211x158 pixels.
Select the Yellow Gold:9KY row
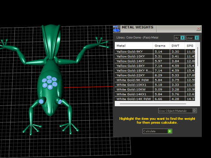tap(155, 51)
